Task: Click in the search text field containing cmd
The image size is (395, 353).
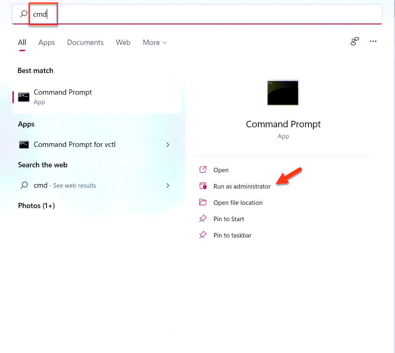Action: (204, 14)
